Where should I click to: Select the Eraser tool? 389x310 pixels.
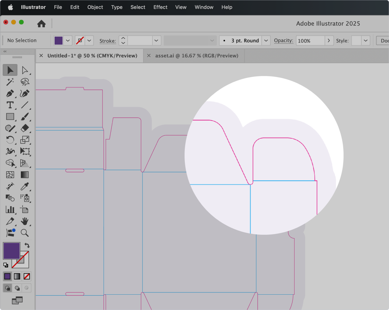click(x=24, y=128)
